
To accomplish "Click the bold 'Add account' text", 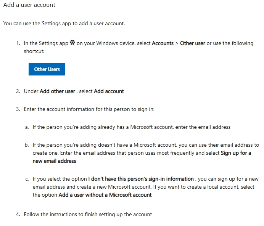I will click(109, 91).
